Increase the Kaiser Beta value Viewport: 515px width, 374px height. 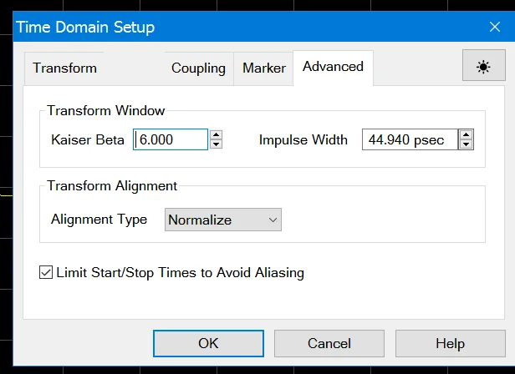(217, 134)
